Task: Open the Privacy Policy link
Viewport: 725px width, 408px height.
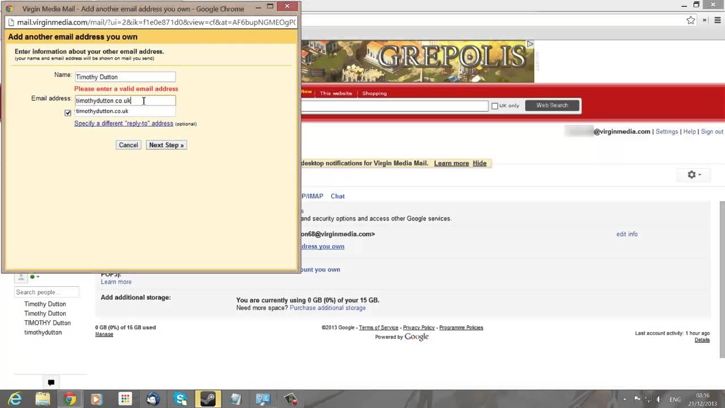Action: 419,328
